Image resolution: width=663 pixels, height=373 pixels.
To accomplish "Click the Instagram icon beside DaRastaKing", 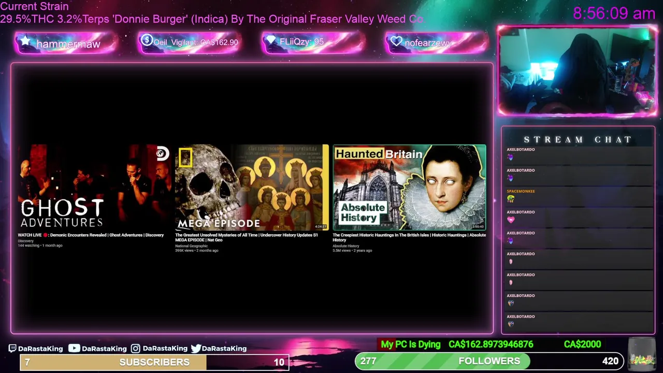I will tap(135, 349).
